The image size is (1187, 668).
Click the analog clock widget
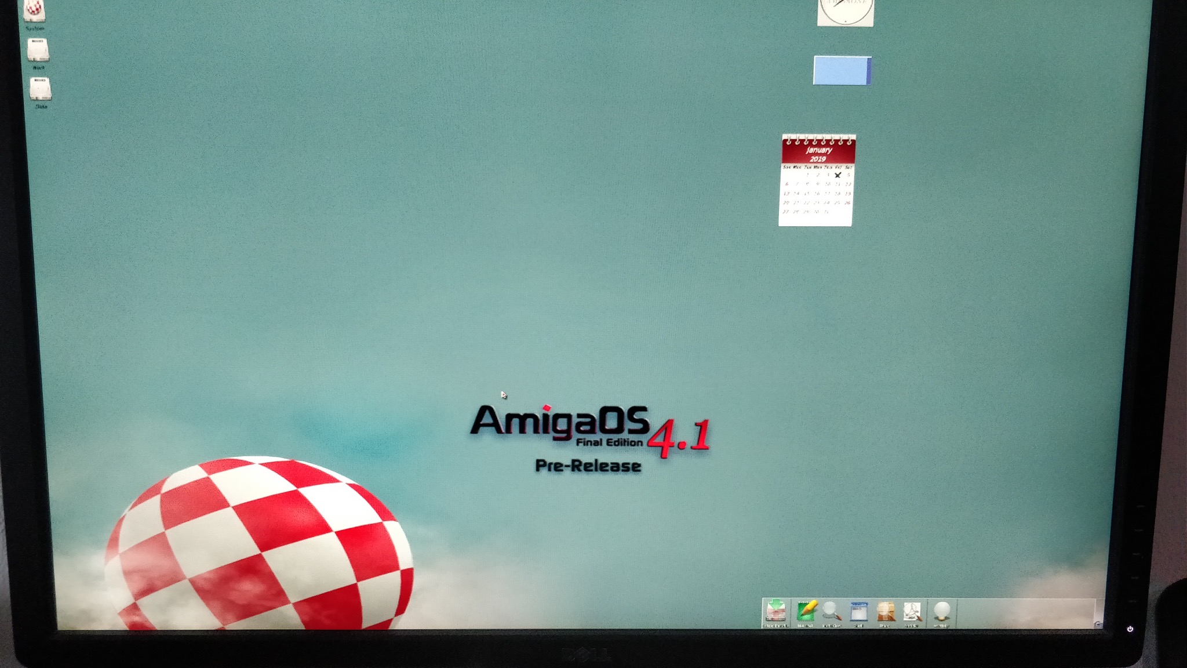click(845, 10)
